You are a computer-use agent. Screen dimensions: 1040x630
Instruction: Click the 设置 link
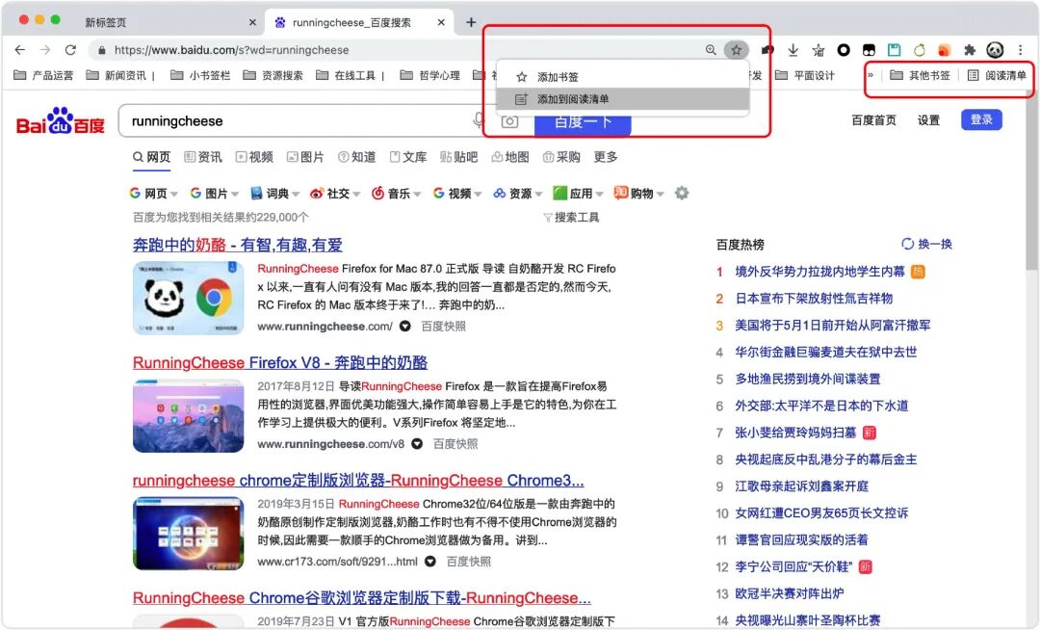coord(928,120)
